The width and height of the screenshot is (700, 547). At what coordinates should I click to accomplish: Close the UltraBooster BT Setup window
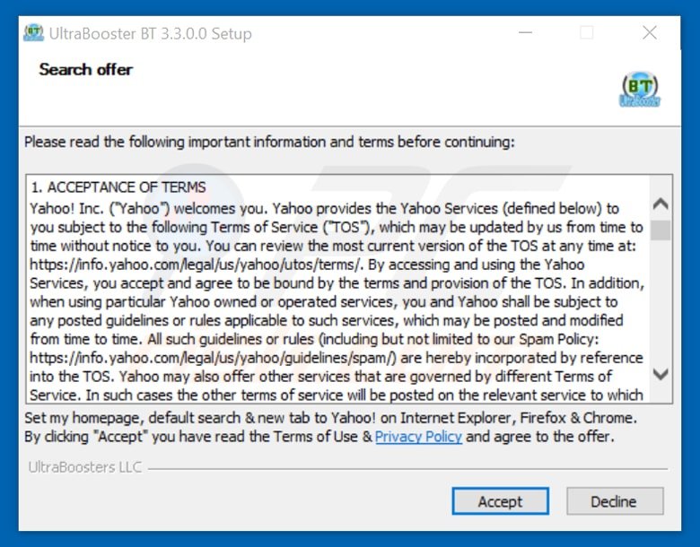[x=650, y=32]
